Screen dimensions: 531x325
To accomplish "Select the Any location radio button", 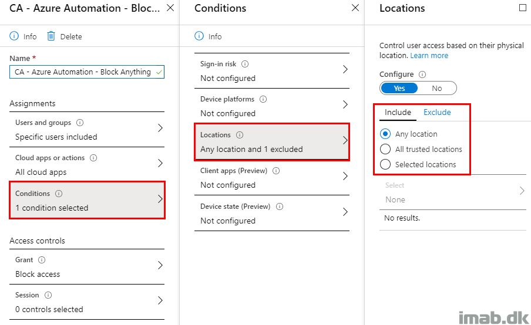I will tap(385, 134).
